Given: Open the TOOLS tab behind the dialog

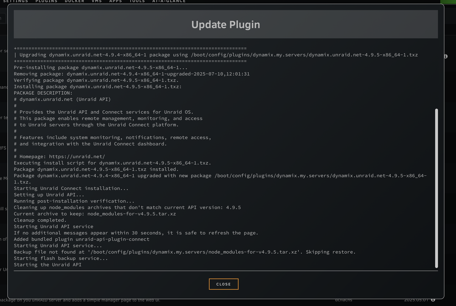Looking at the screenshot, I should [x=137, y=1].
